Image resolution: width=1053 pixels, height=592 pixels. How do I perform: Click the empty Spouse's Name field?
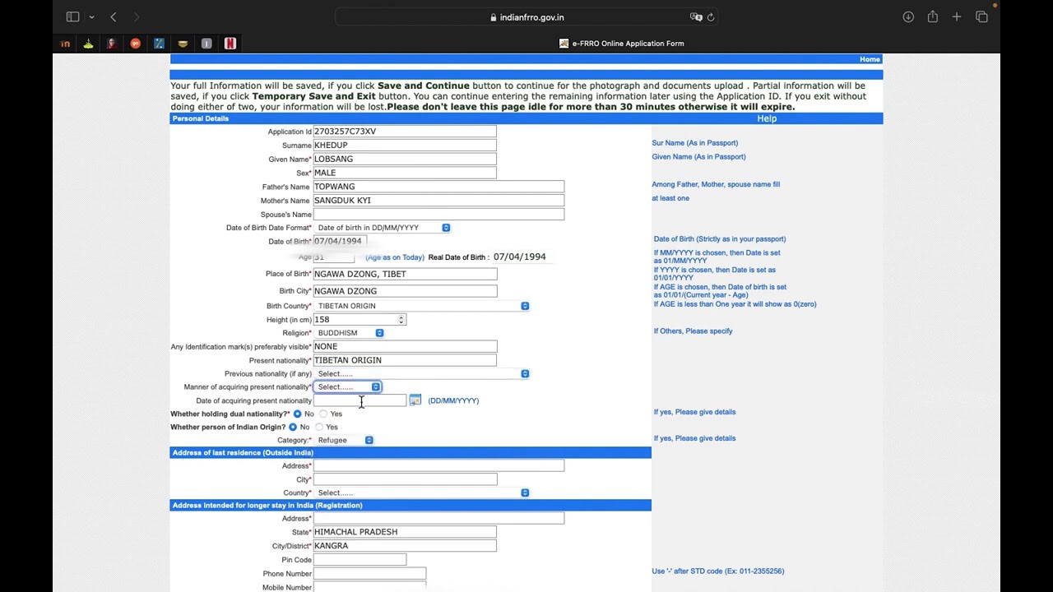(x=438, y=214)
